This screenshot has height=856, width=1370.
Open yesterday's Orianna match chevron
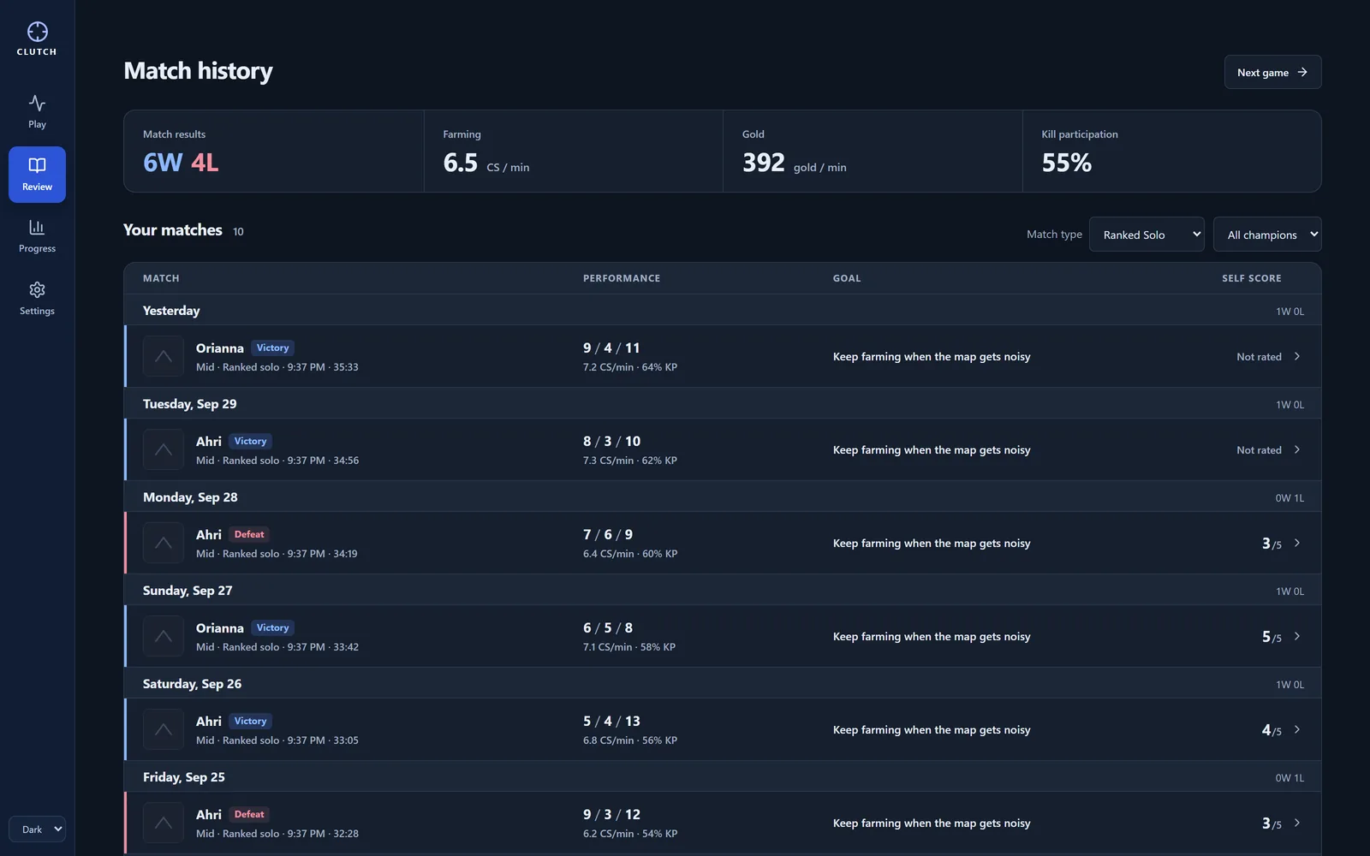(x=1297, y=356)
